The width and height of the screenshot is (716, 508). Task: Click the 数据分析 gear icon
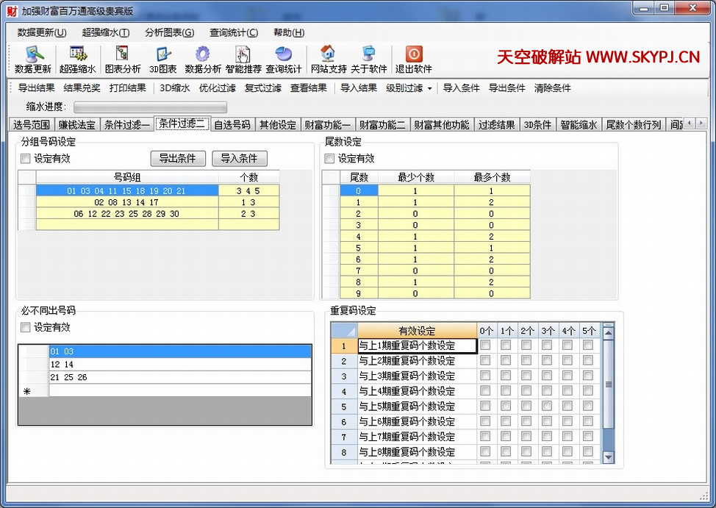202,55
